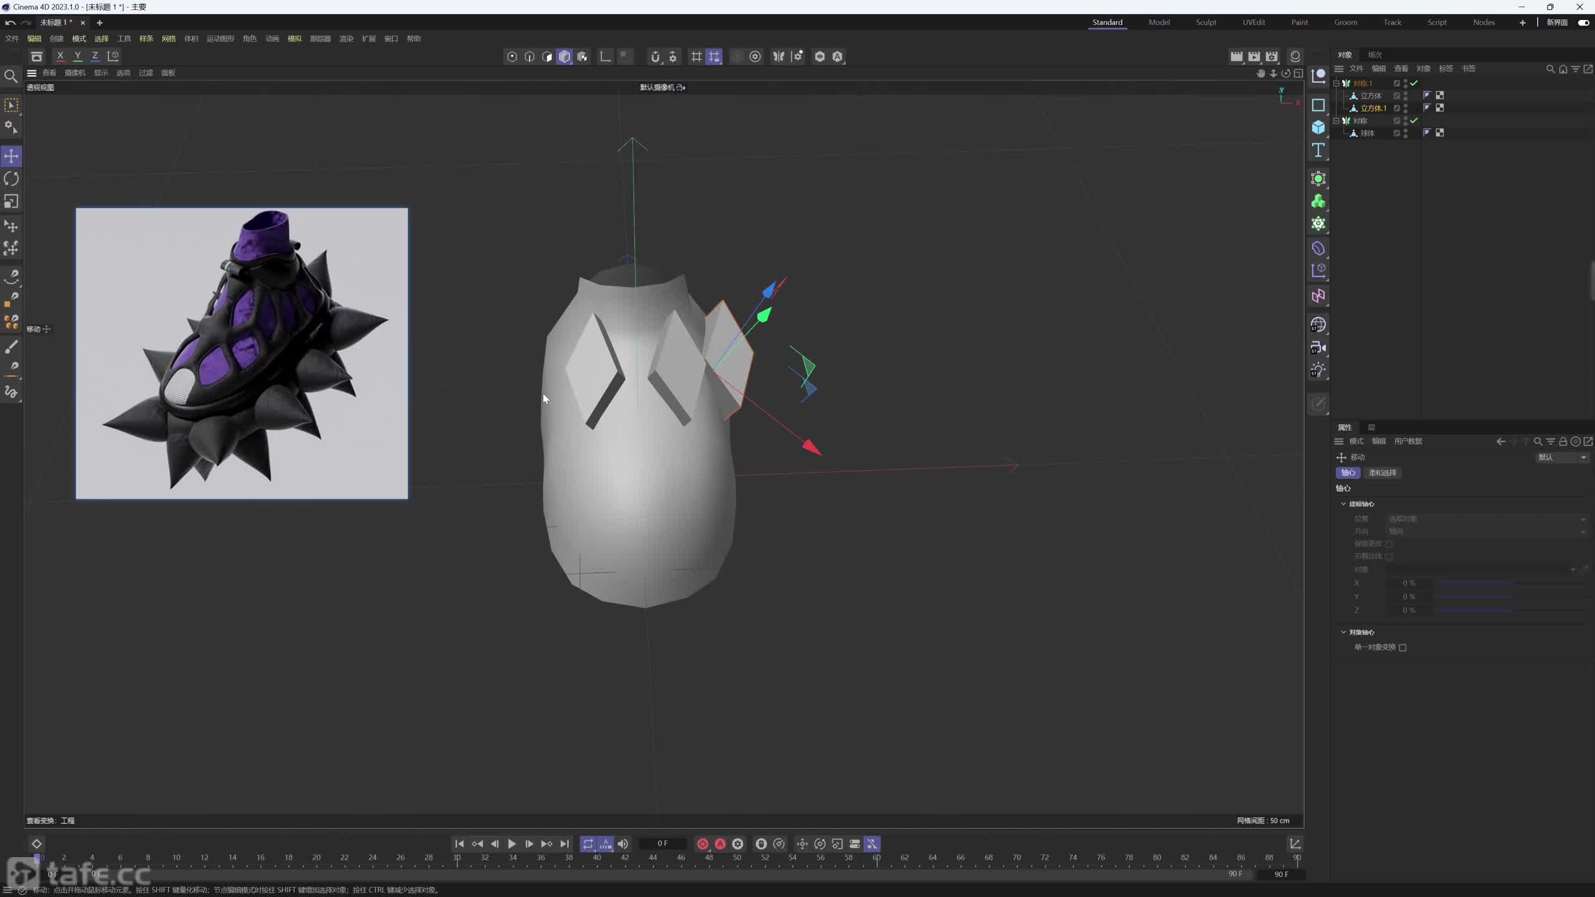Switch to the 柔和选择 tab
This screenshot has width=1595, height=897.
tap(1383, 473)
